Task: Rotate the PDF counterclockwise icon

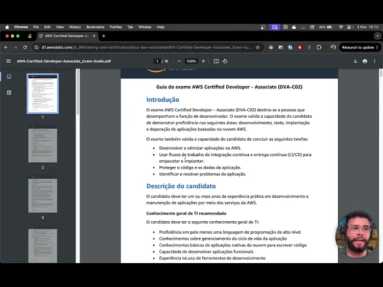Action: (225, 61)
